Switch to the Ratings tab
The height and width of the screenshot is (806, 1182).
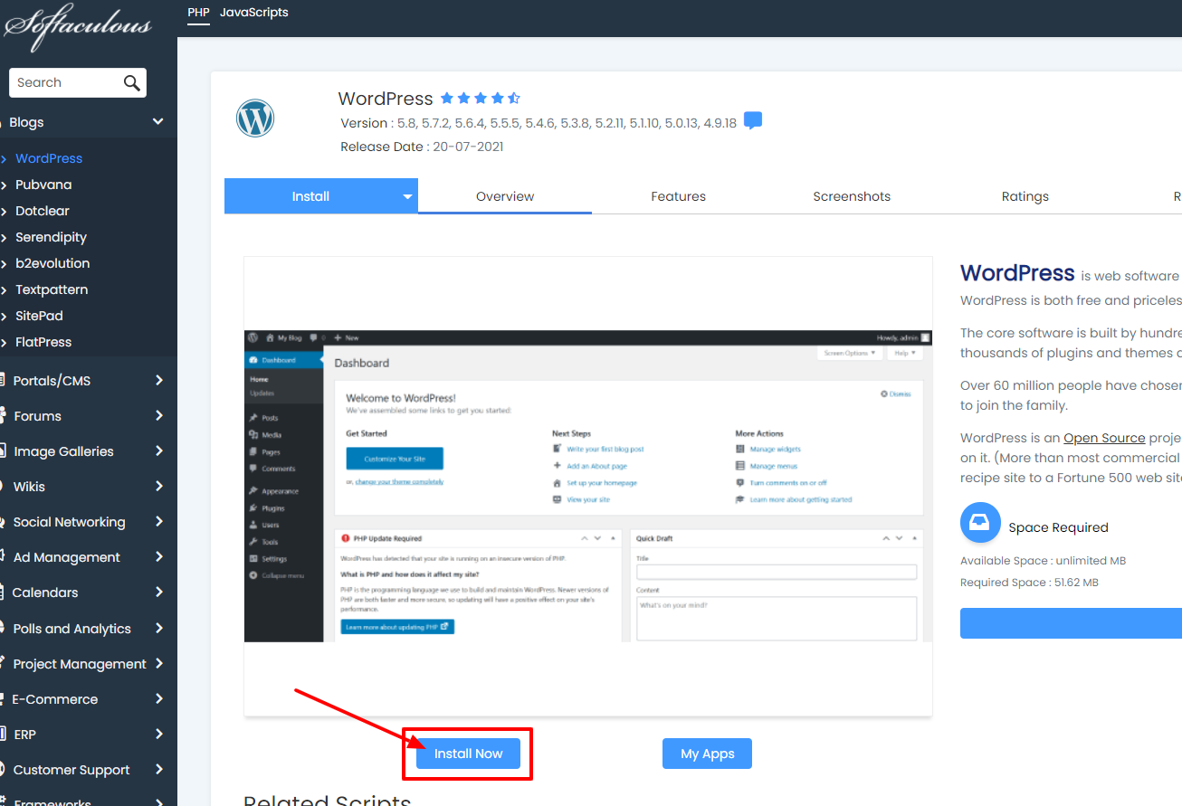1025,196
